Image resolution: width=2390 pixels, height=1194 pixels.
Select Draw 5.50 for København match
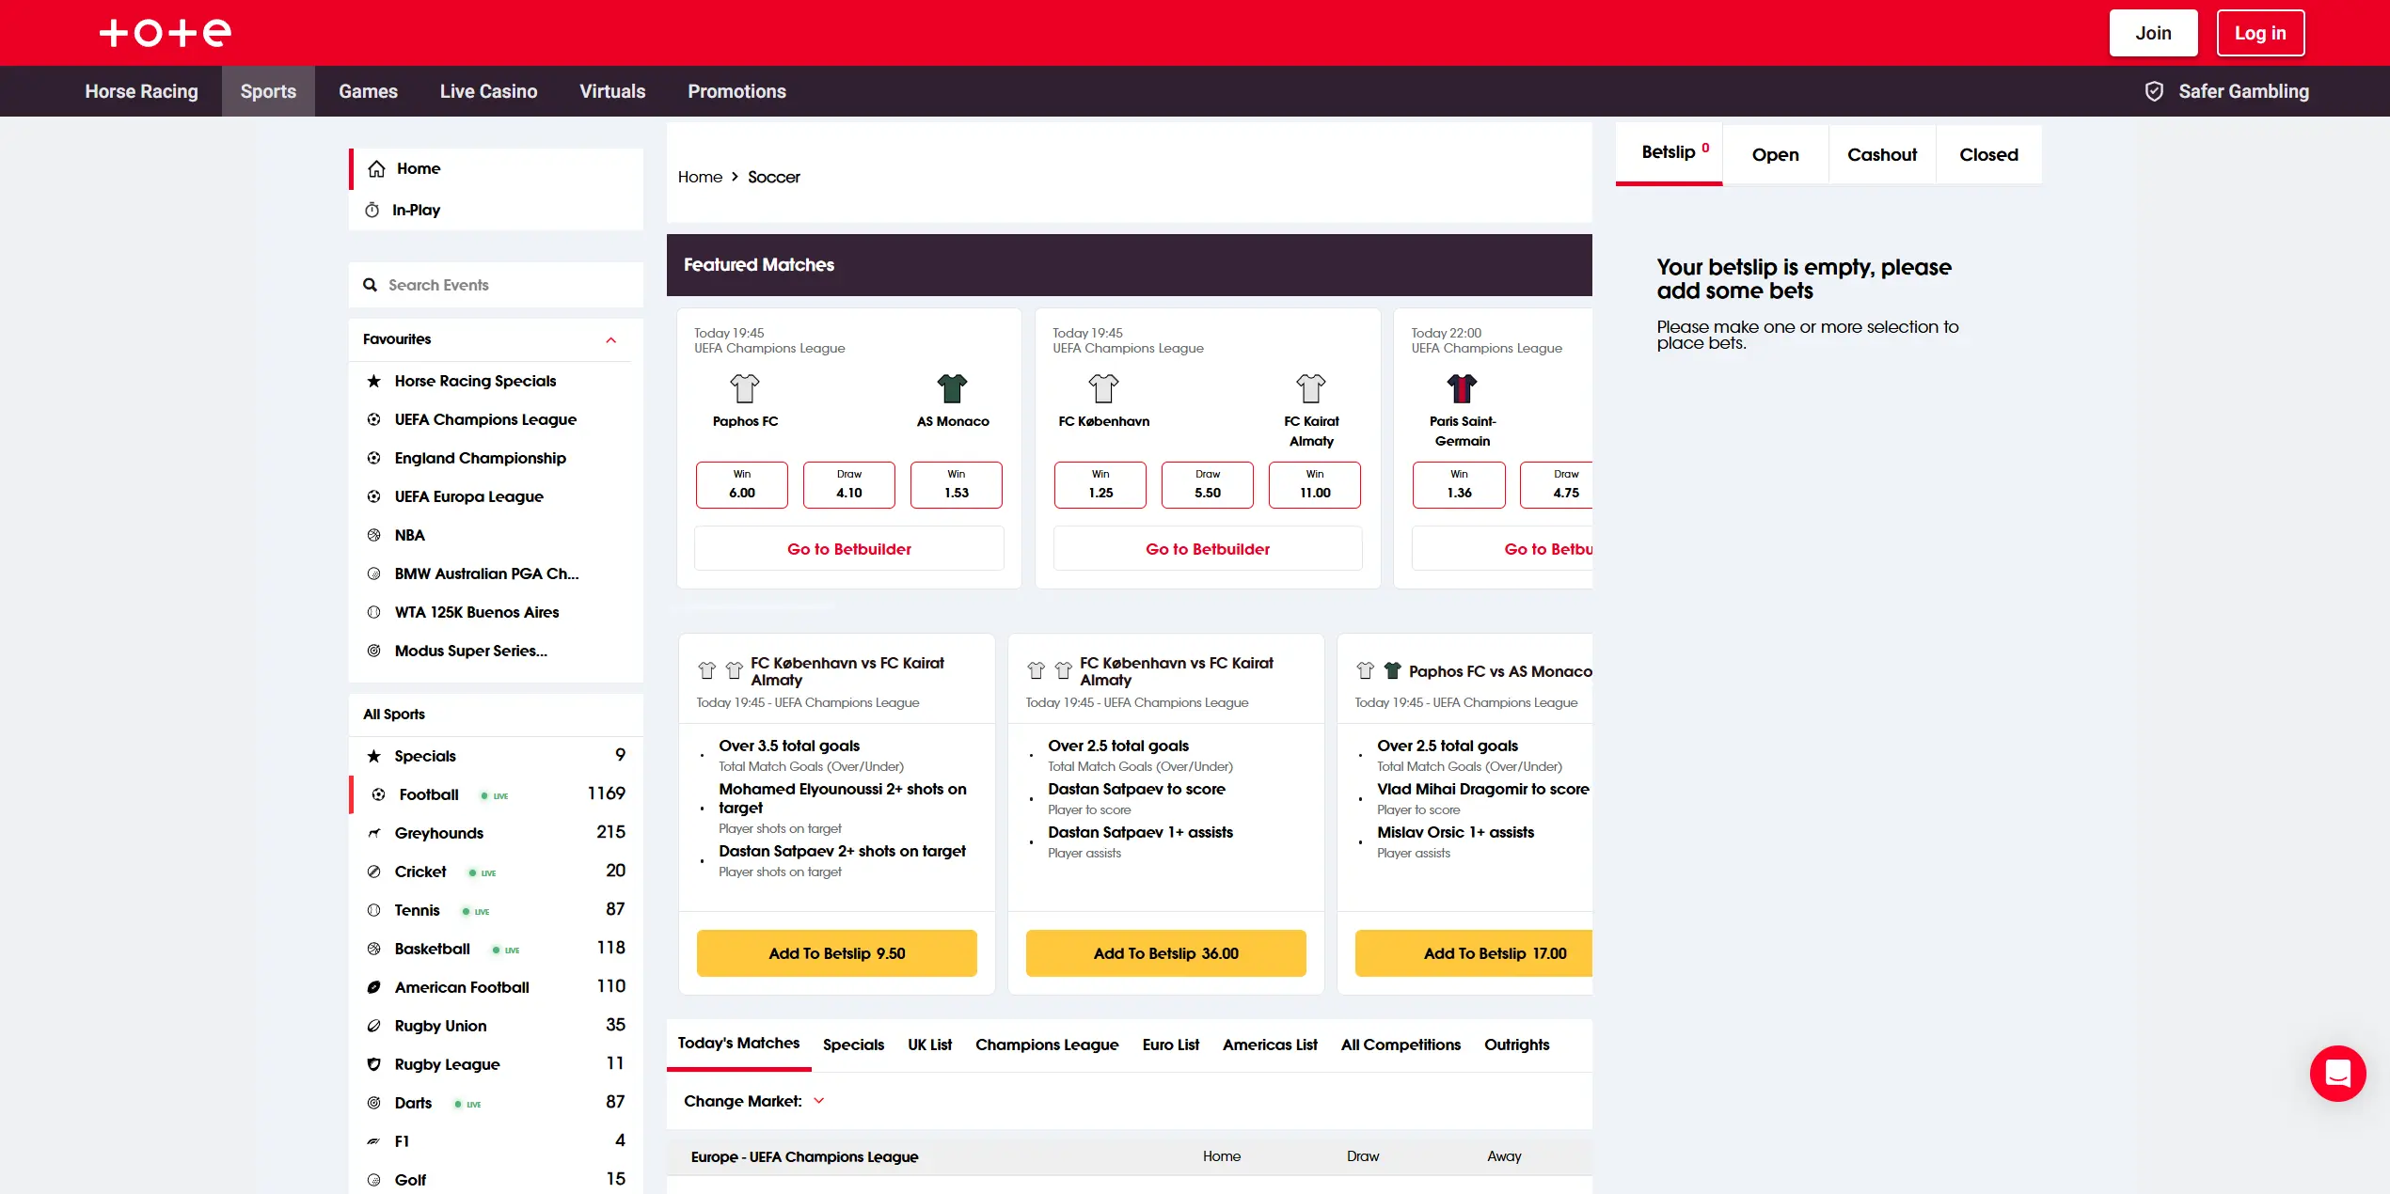tap(1207, 484)
